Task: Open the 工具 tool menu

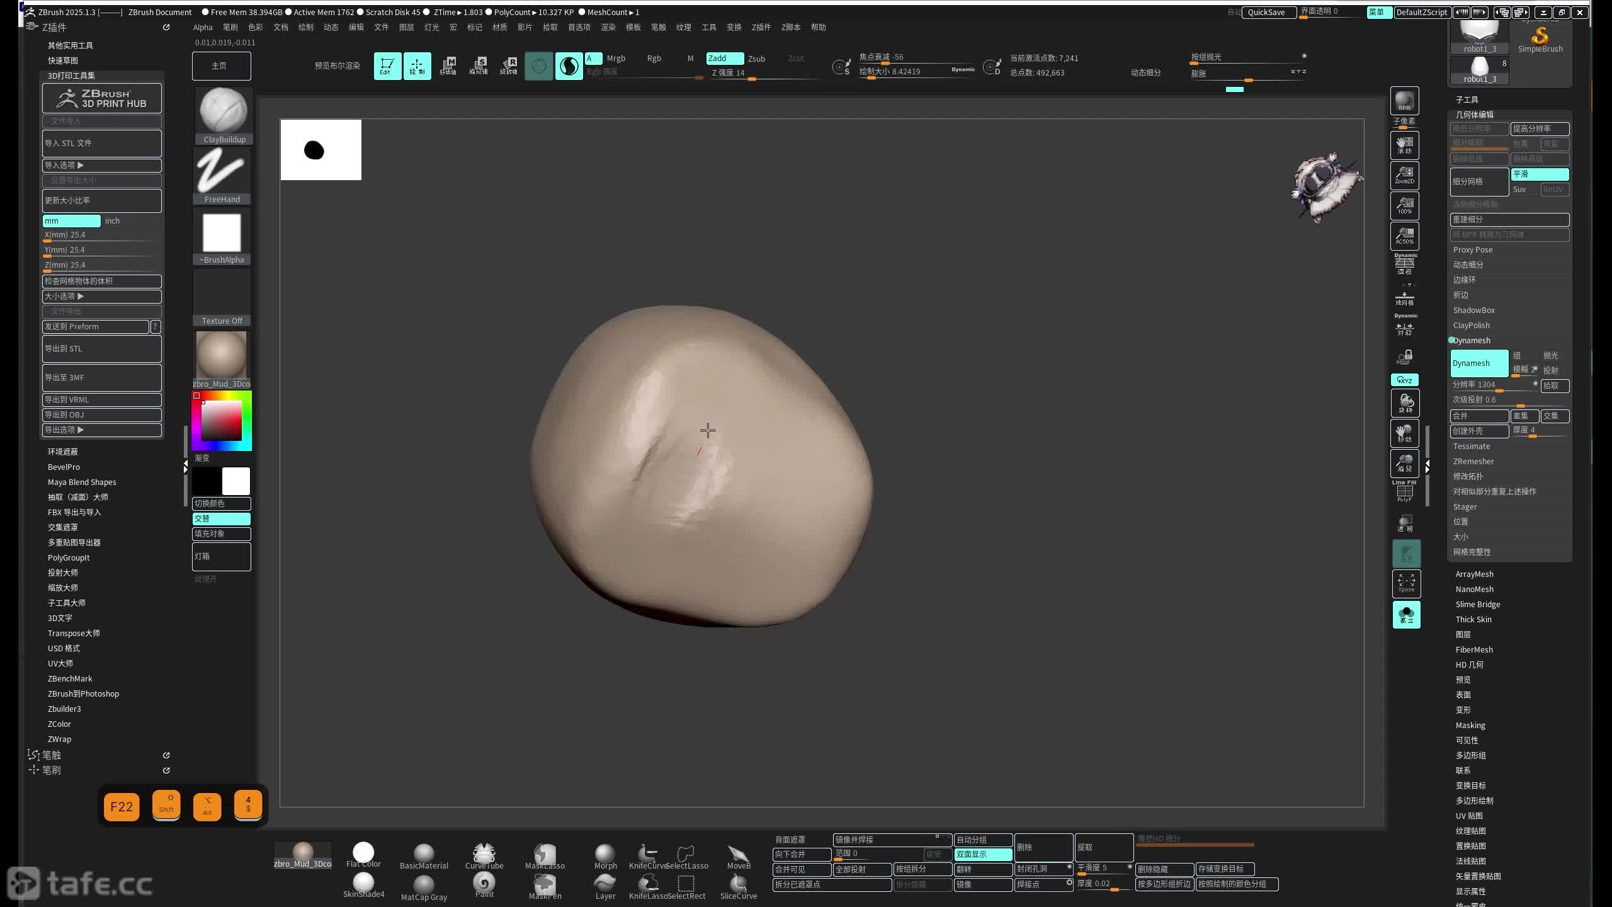Action: [708, 27]
